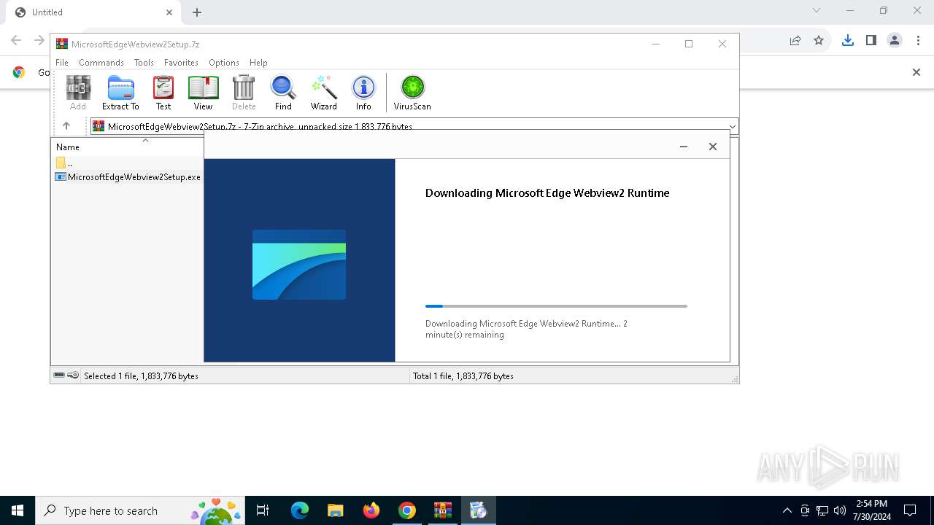Expand the archive path dropdown
This screenshot has width=934, height=525.
tap(733, 126)
